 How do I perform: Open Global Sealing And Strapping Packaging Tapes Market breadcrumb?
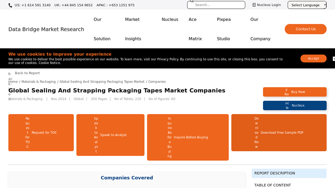click(x=102, y=81)
